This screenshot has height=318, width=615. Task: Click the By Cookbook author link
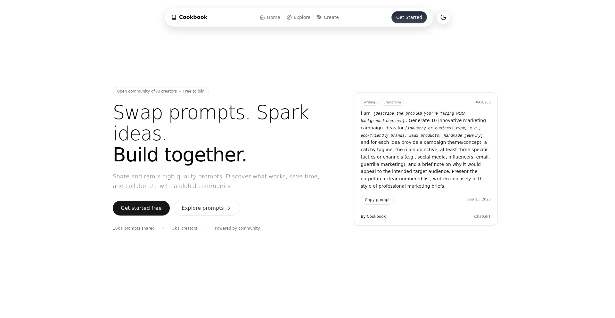pyautogui.click(x=373, y=216)
